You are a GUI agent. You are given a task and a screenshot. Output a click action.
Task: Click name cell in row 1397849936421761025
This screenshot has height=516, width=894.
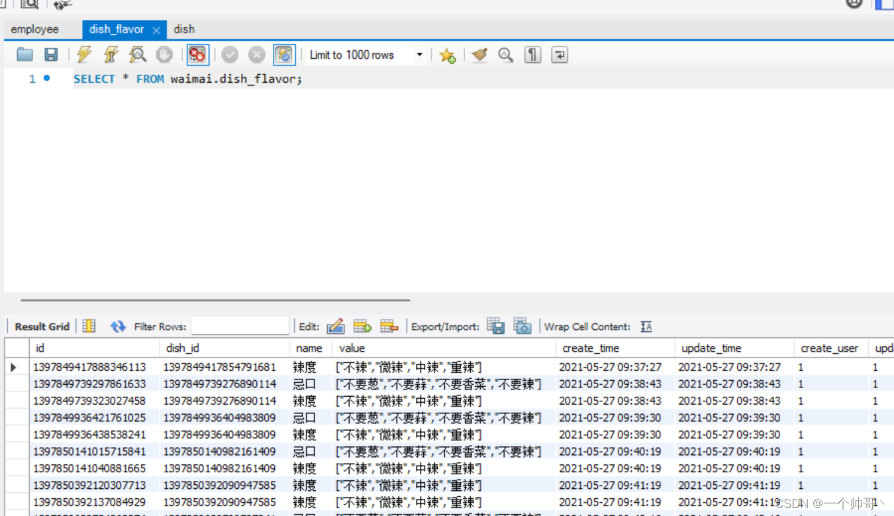[311, 418]
